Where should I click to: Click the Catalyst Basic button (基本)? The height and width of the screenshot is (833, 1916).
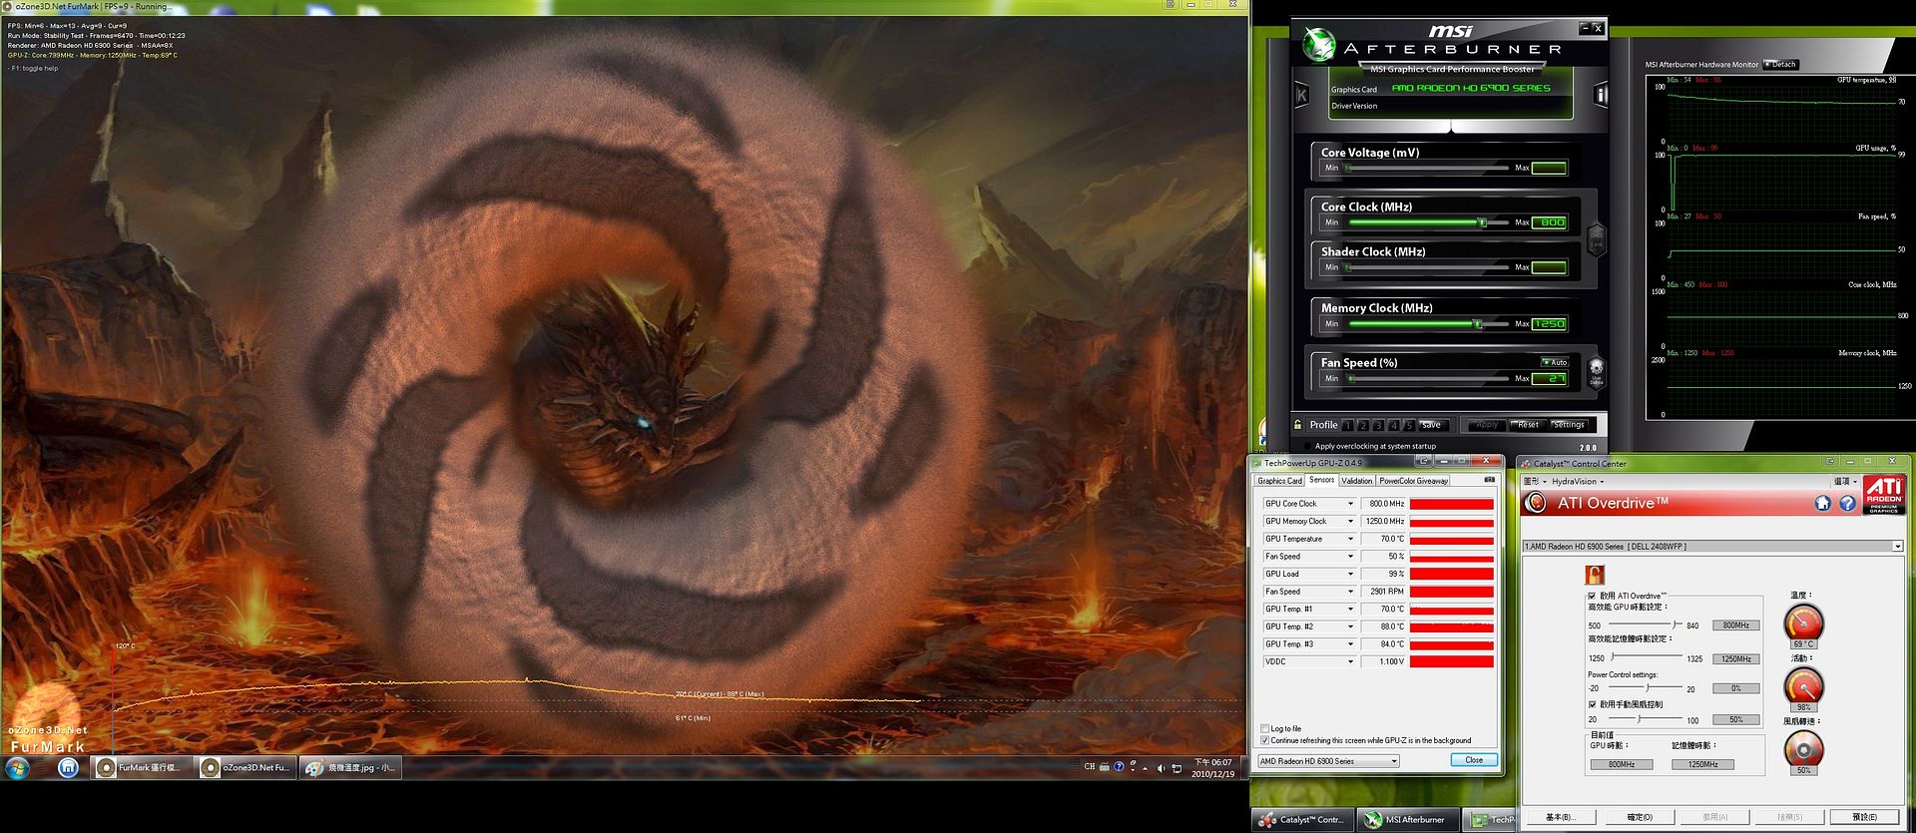(x=1560, y=817)
